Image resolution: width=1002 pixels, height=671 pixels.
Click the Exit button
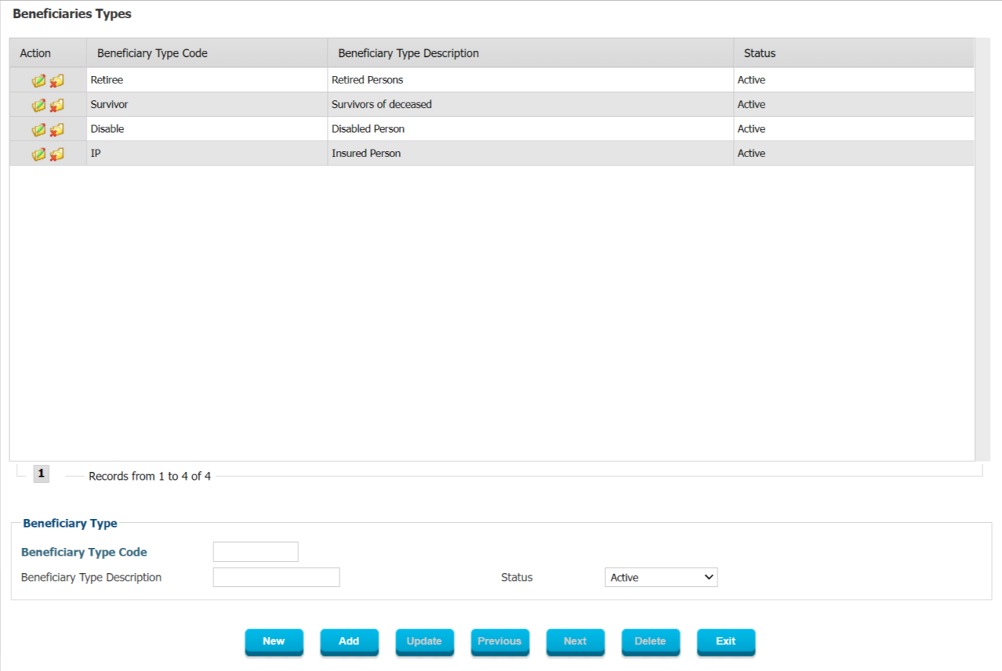point(726,641)
